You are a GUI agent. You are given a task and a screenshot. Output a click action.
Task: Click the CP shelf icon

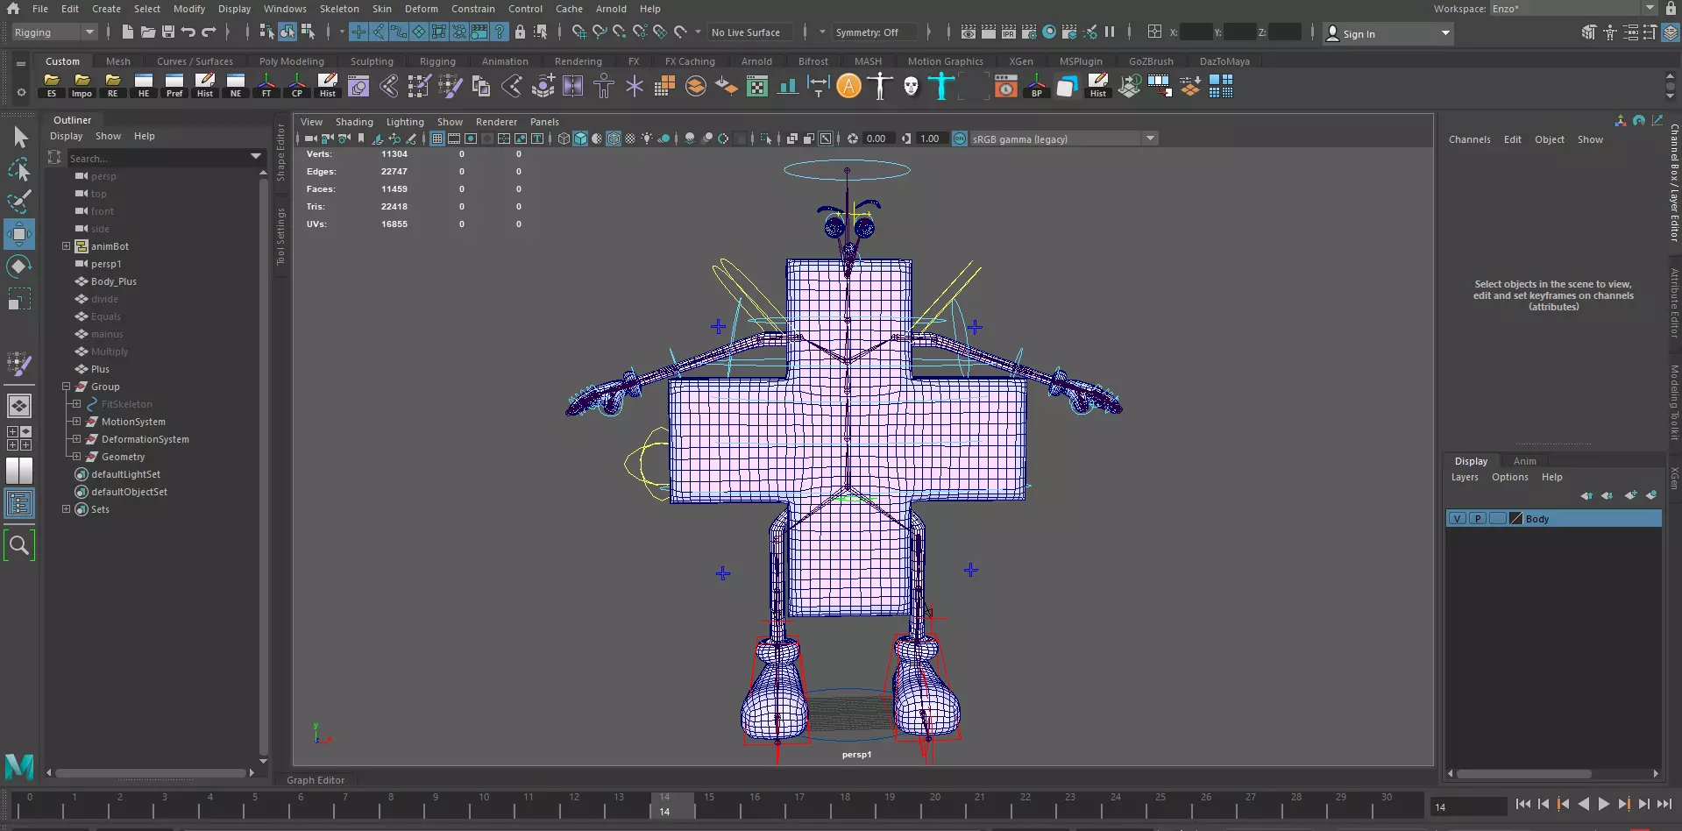pyautogui.click(x=297, y=86)
